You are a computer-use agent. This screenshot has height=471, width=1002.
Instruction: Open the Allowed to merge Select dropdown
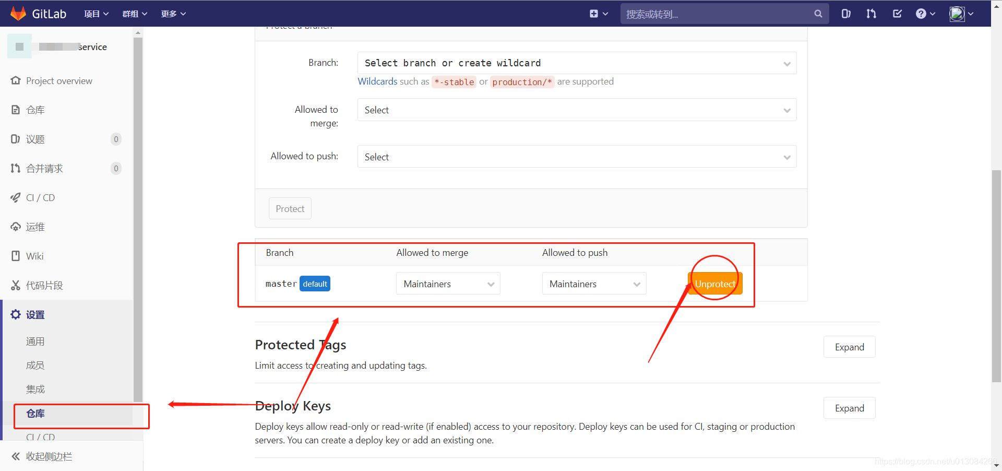coord(576,110)
